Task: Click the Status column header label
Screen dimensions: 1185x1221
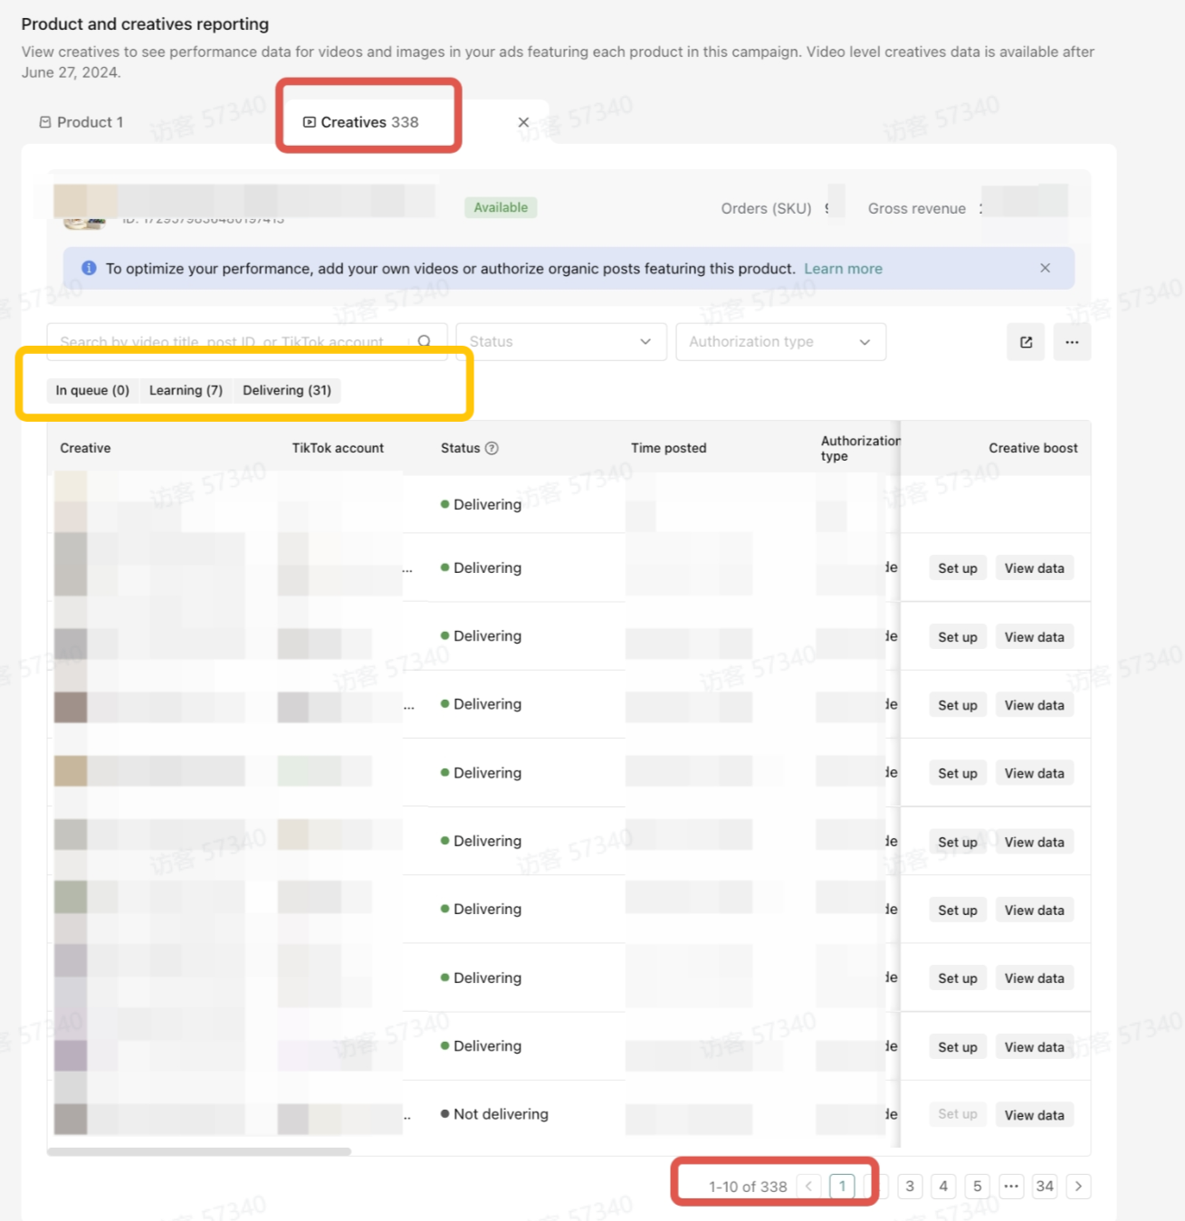Action: pos(460,448)
